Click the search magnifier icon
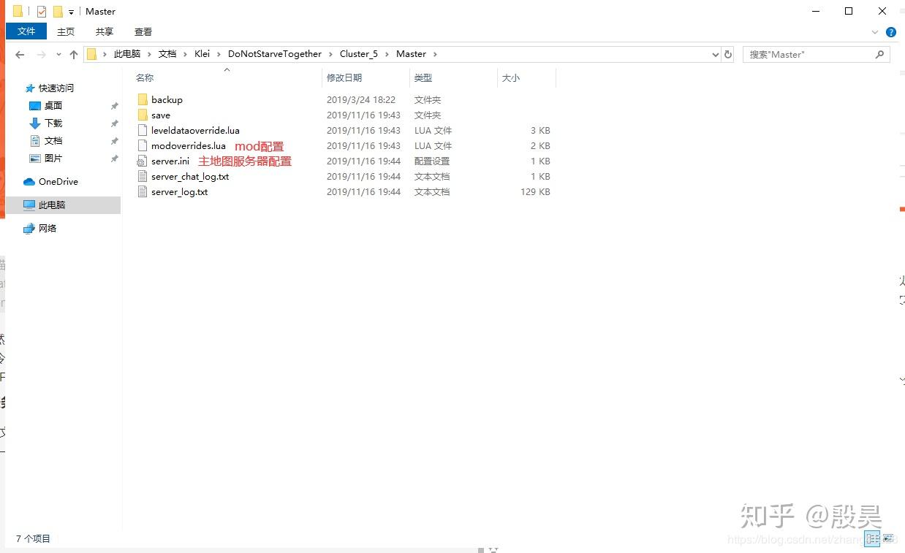This screenshot has height=553, width=905. click(879, 54)
